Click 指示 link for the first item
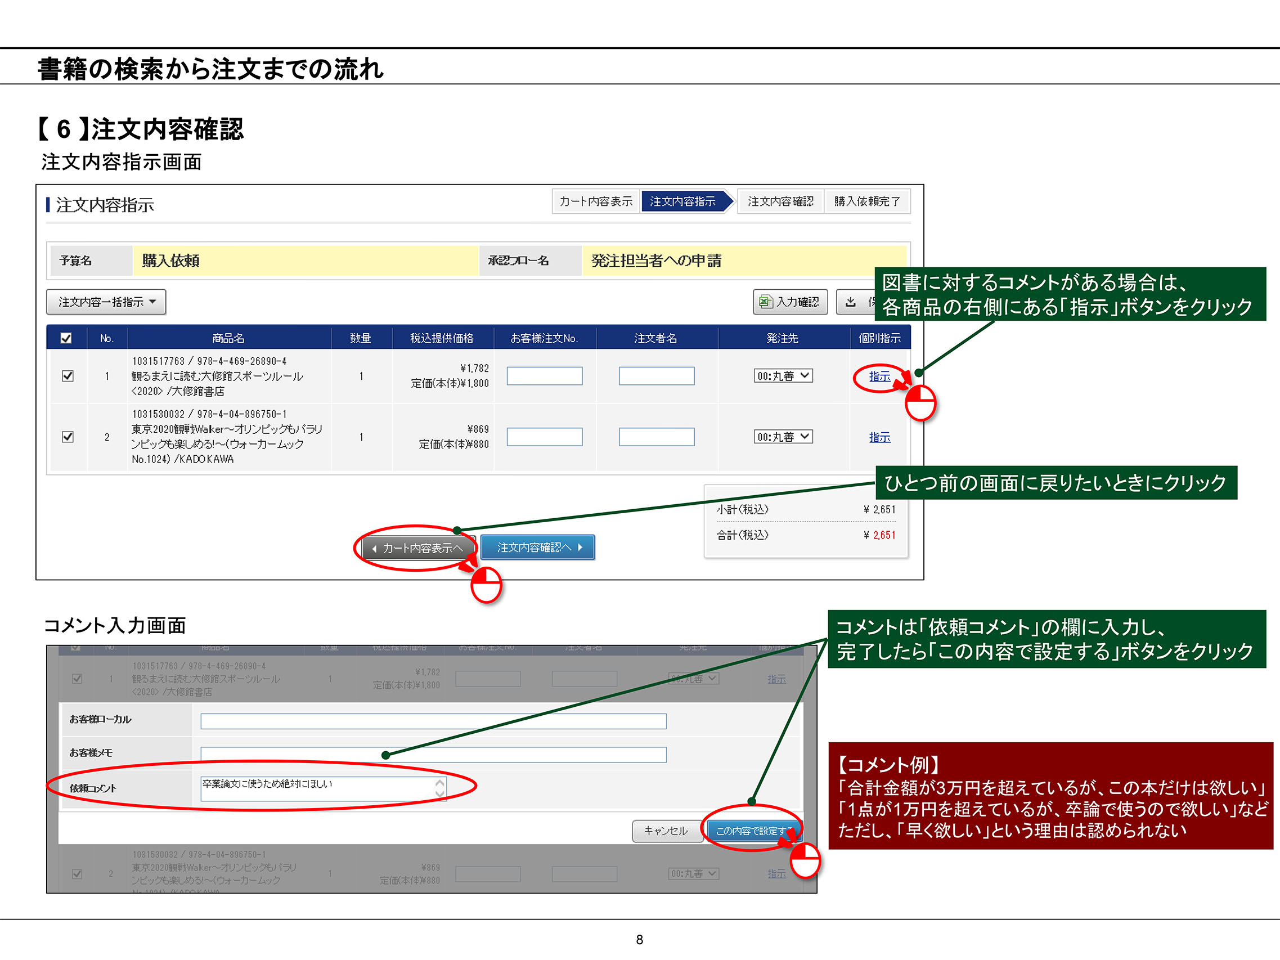The height and width of the screenshot is (960, 1280). 879,376
